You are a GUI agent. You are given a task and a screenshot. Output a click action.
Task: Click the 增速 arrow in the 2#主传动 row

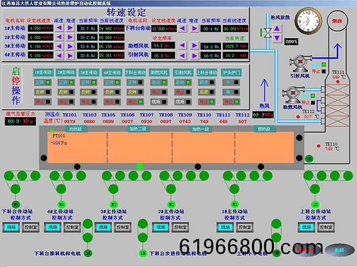click(70, 37)
